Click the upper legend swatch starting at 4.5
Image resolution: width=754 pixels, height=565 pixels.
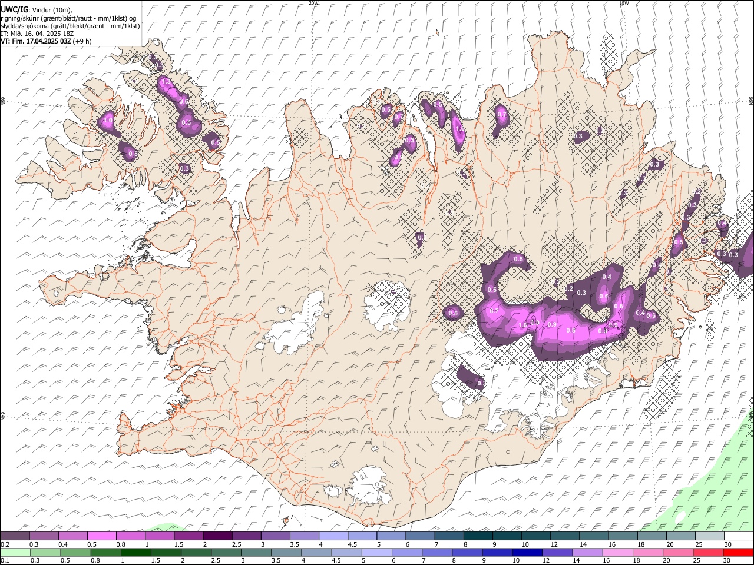pos(362,536)
